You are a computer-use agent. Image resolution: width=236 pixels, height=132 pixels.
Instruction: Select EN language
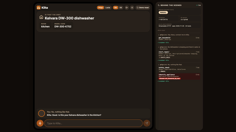click(115, 8)
